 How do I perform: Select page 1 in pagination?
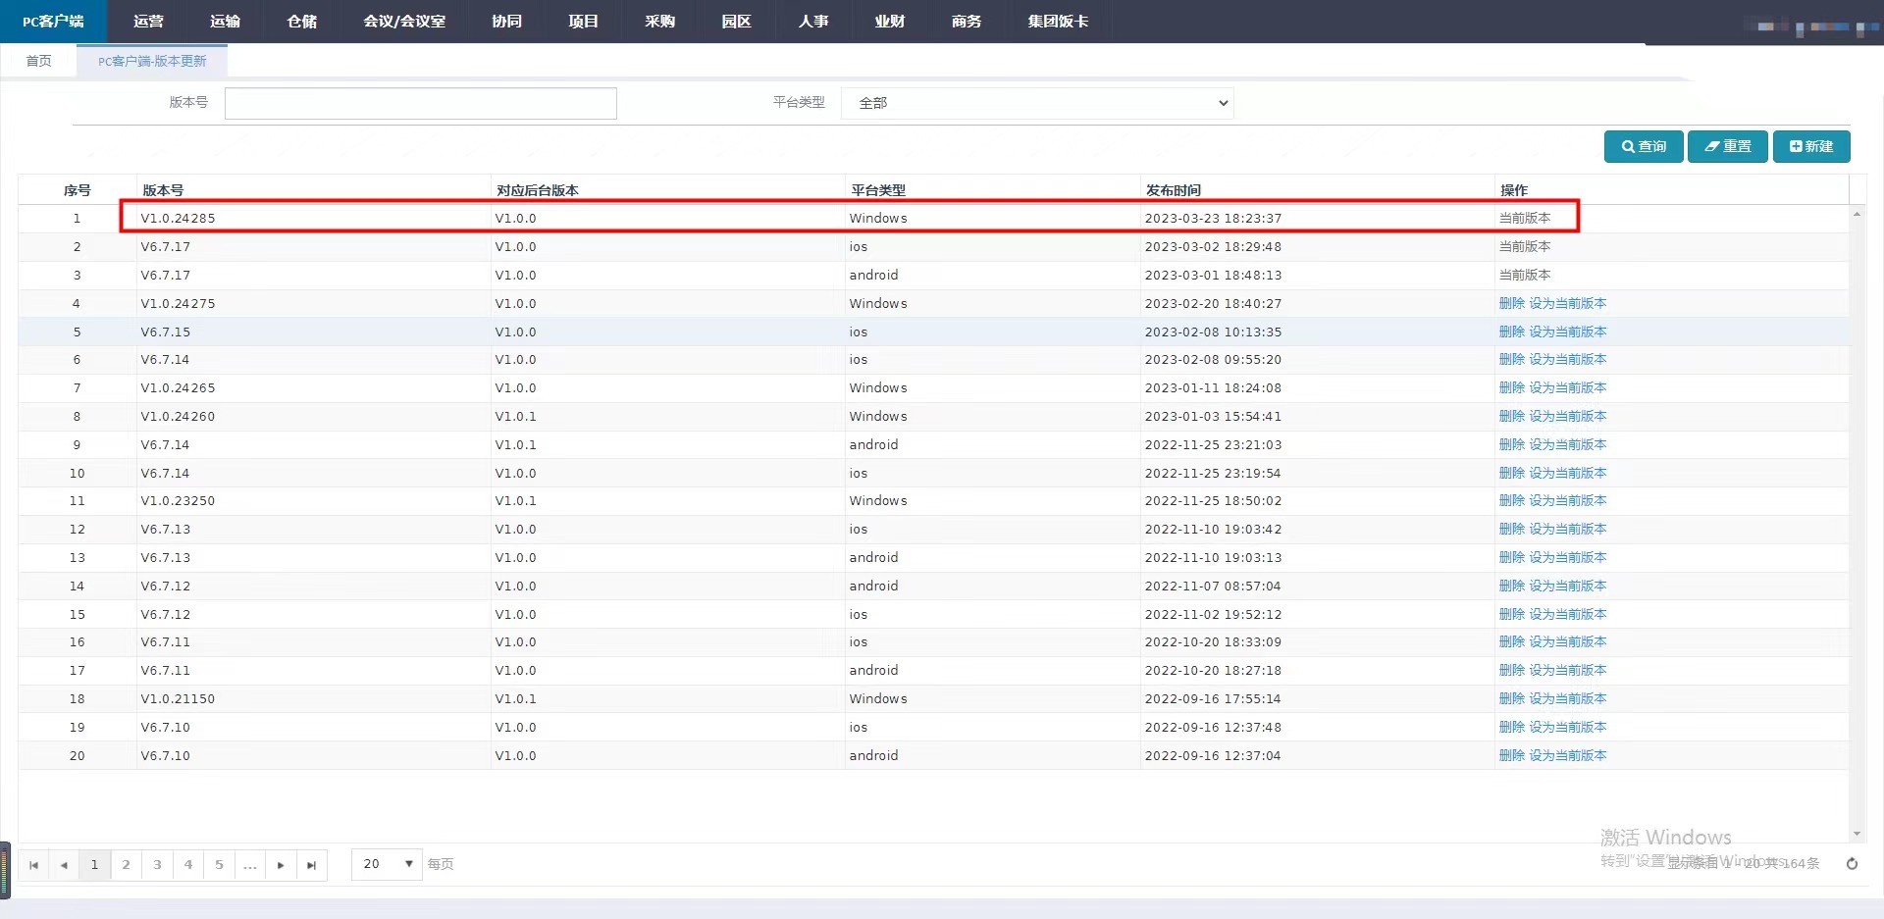click(94, 865)
